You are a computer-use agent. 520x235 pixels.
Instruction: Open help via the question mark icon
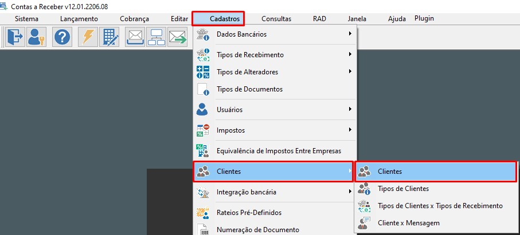[62, 37]
